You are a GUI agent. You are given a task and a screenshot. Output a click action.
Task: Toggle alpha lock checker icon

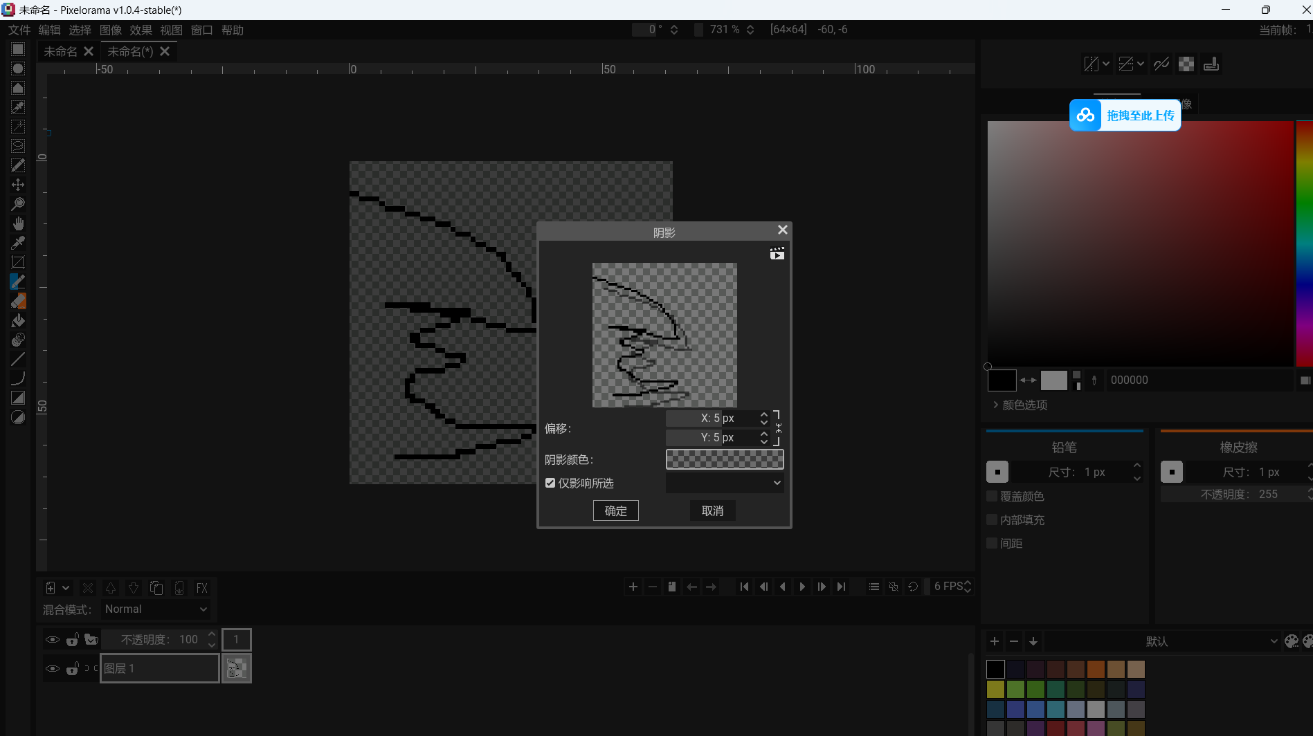pos(1186,64)
